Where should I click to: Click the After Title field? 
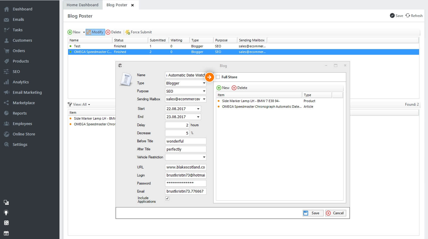[x=186, y=149]
